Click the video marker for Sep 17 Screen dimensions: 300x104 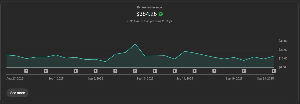click(x=214, y=71)
